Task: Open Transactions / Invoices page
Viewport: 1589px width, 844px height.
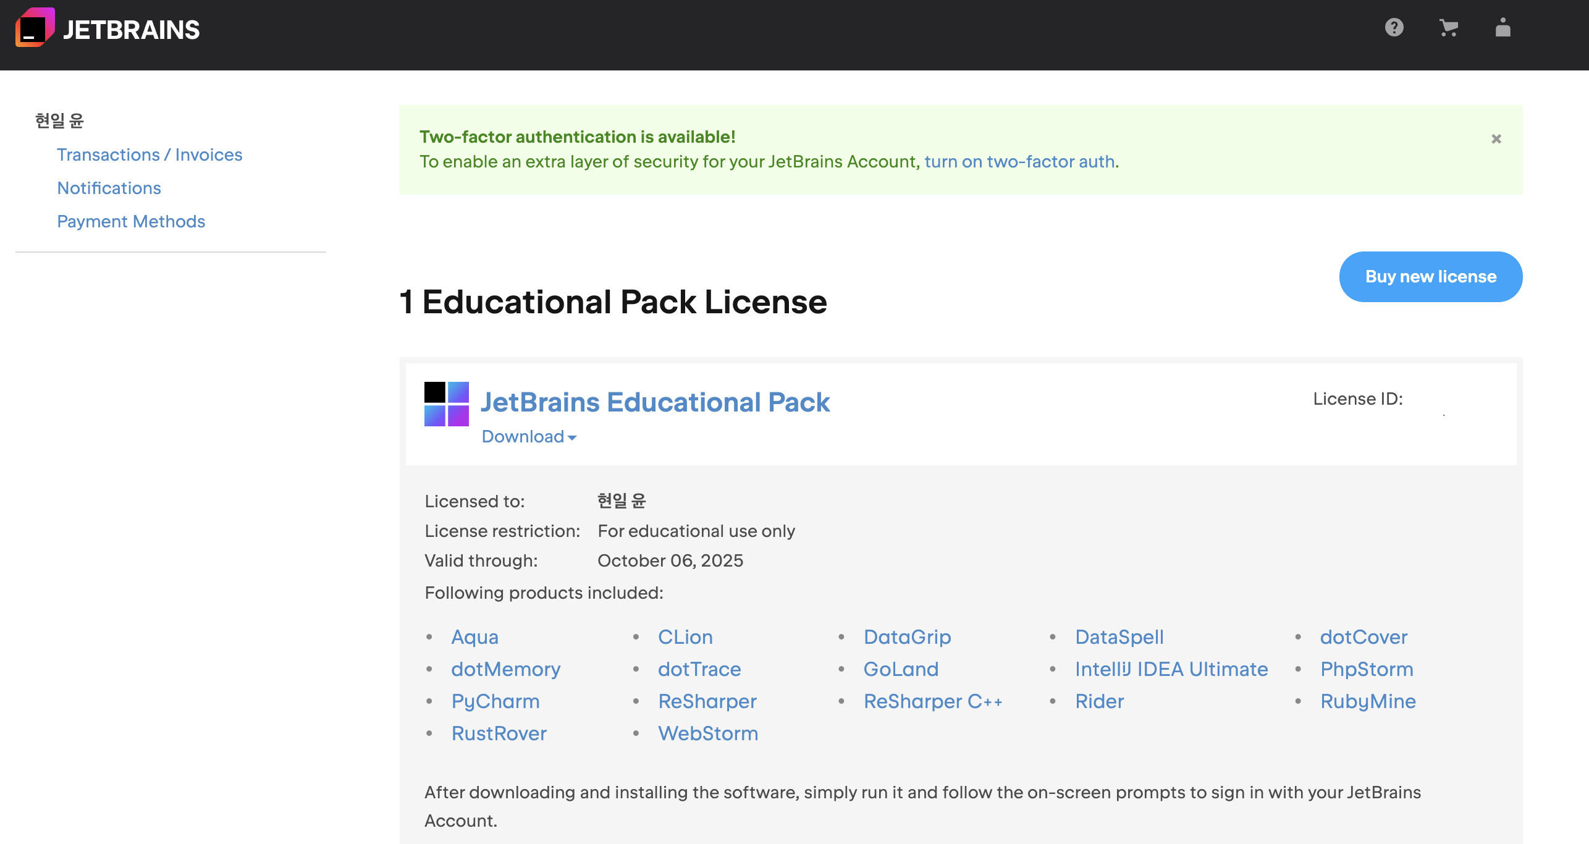Action: coord(150,154)
